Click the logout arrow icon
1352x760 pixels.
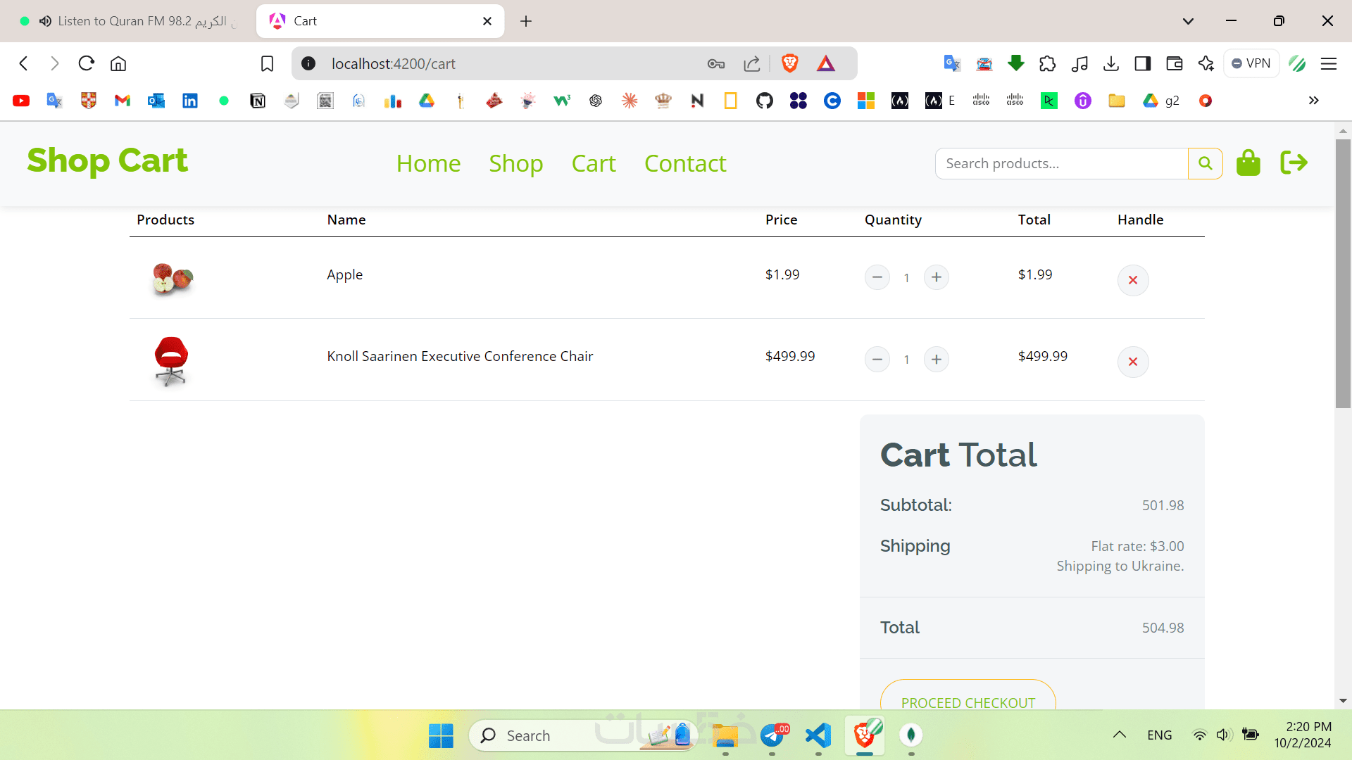[1294, 163]
